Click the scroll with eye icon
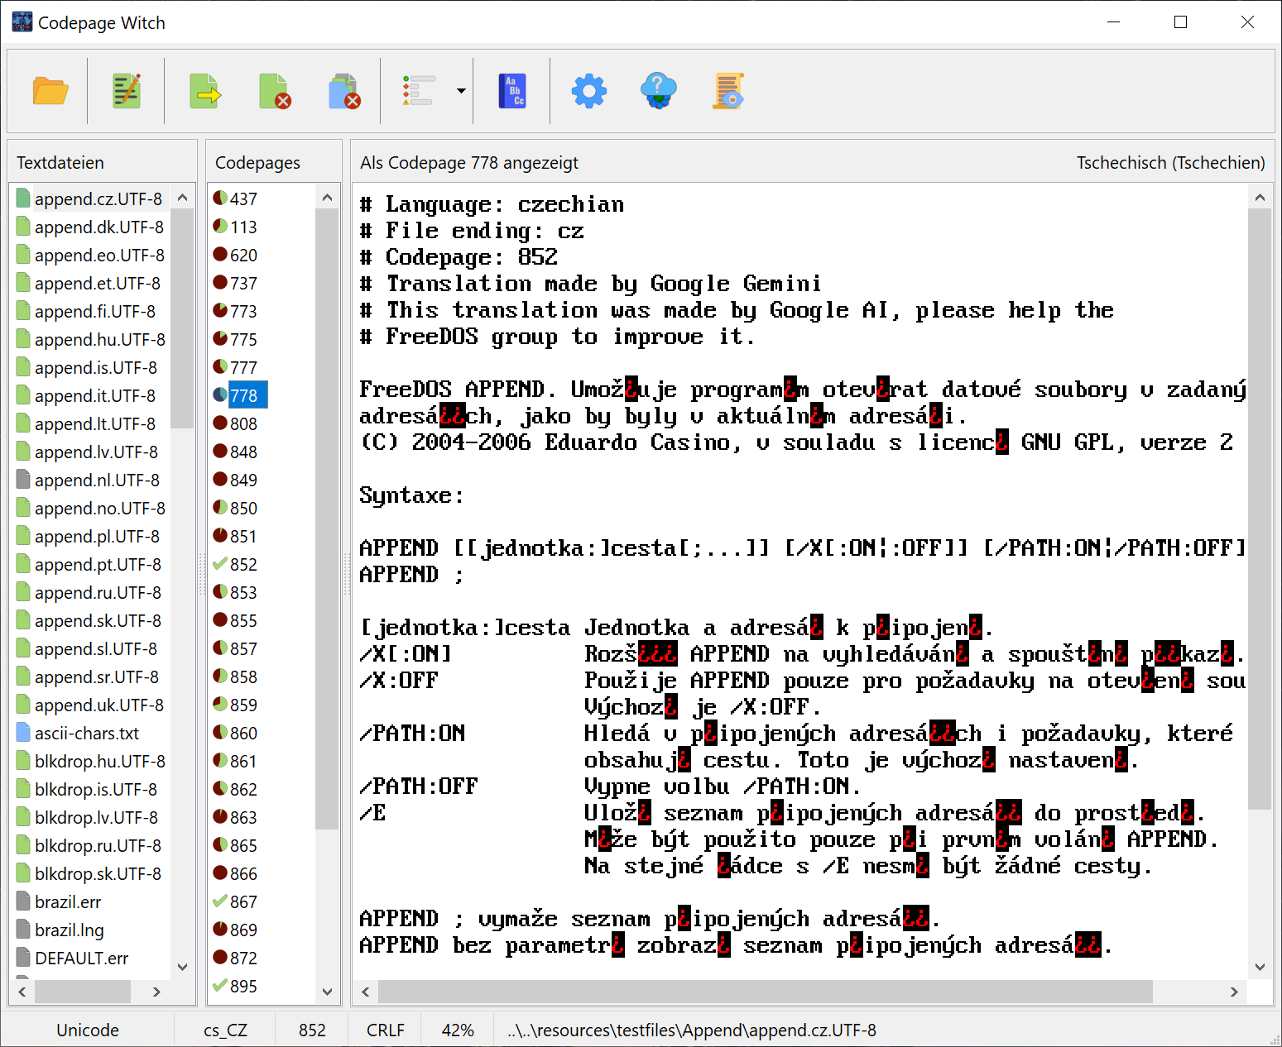Image resolution: width=1282 pixels, height=1047 pixels. pyautogui.click(x=728, y=91)
